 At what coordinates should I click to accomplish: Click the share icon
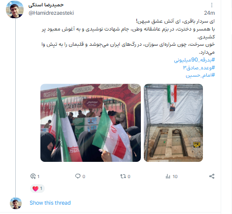point(212,176)
